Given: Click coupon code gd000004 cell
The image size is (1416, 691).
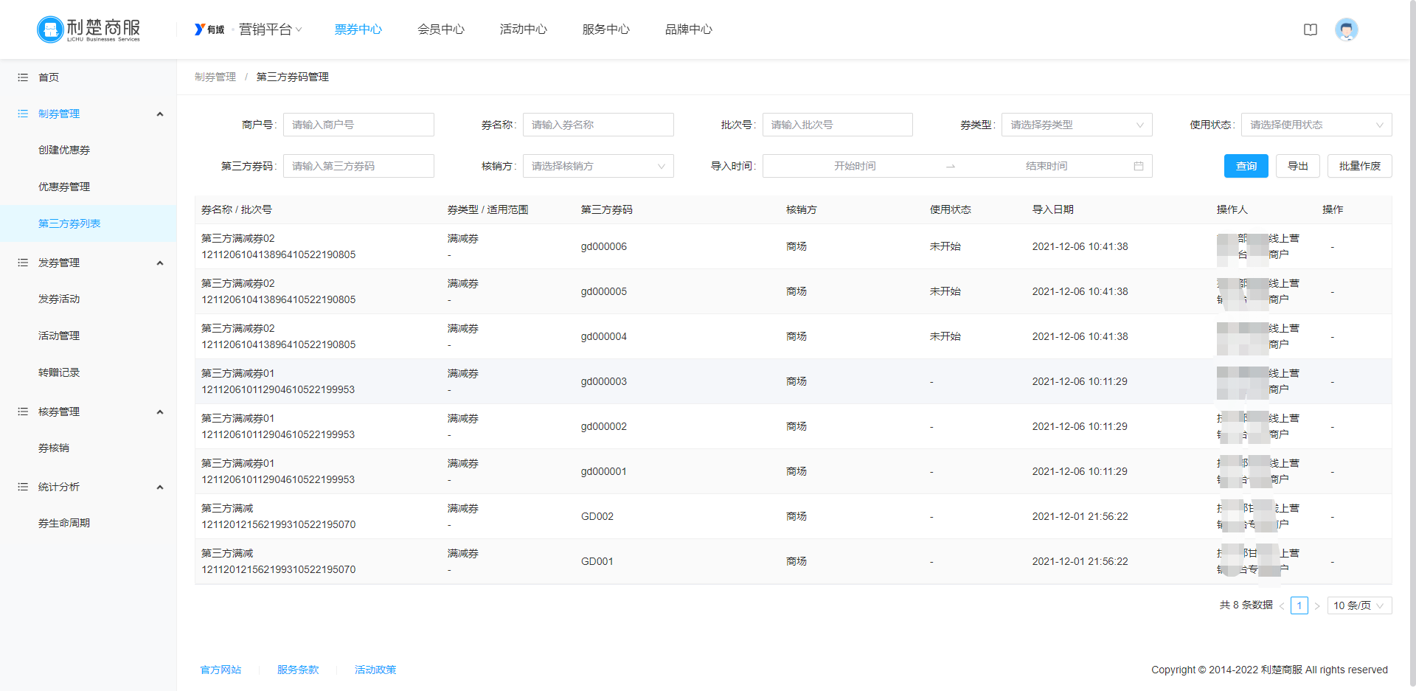Looking at the screenshot, I should coord(604,336).
